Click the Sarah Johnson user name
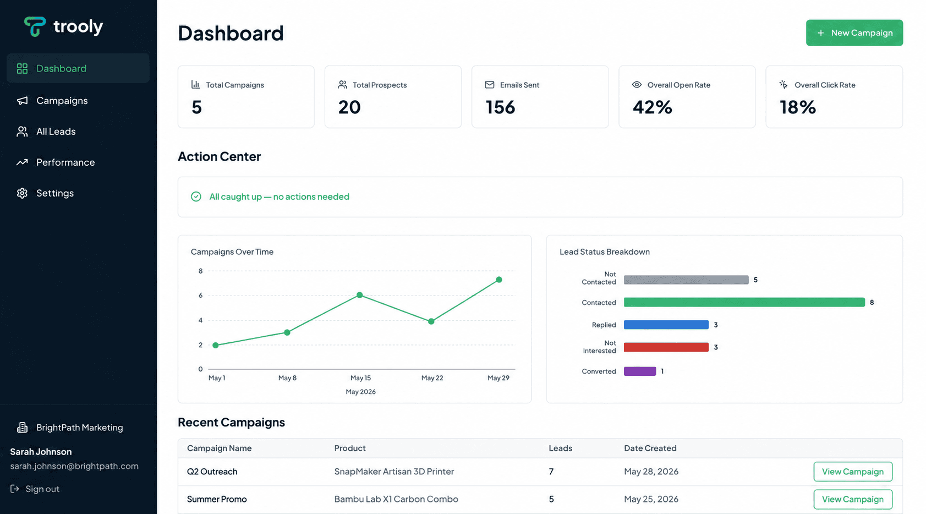The image size is (926, 514). (x=41, y=452)
